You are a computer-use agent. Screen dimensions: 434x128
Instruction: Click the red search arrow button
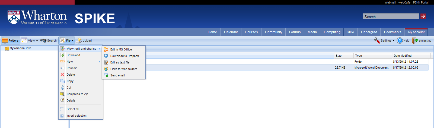pyautogui.click(x=423, y=16)
